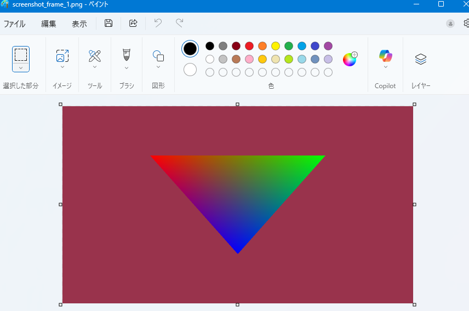Open the 編集 menu
The width and height of the screenshot is (469, 311).
[x=49, y=24]
